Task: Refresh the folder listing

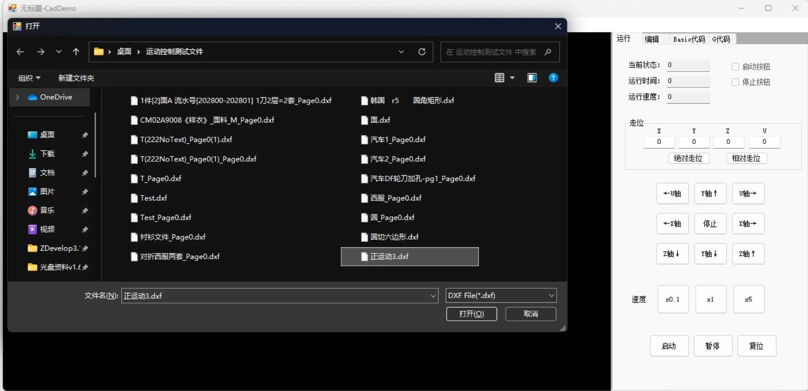Action: (x=422, y=52)
